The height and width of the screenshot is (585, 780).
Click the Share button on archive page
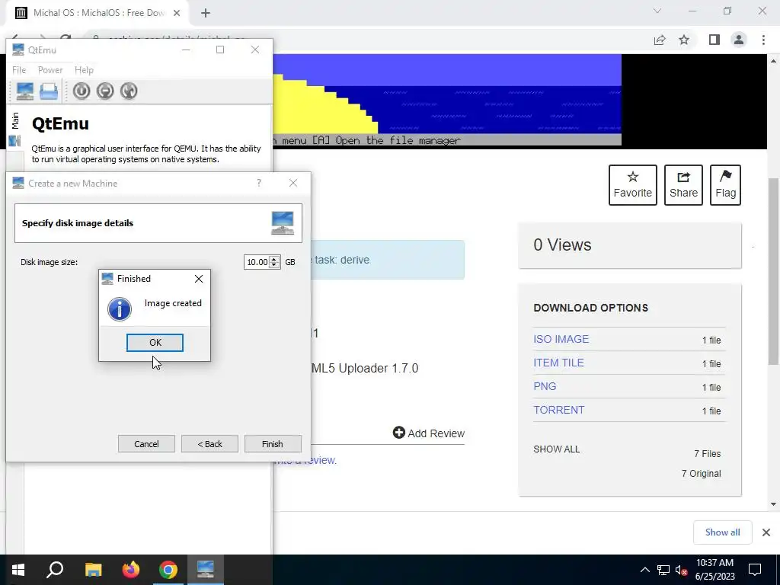tap(683, 185)
